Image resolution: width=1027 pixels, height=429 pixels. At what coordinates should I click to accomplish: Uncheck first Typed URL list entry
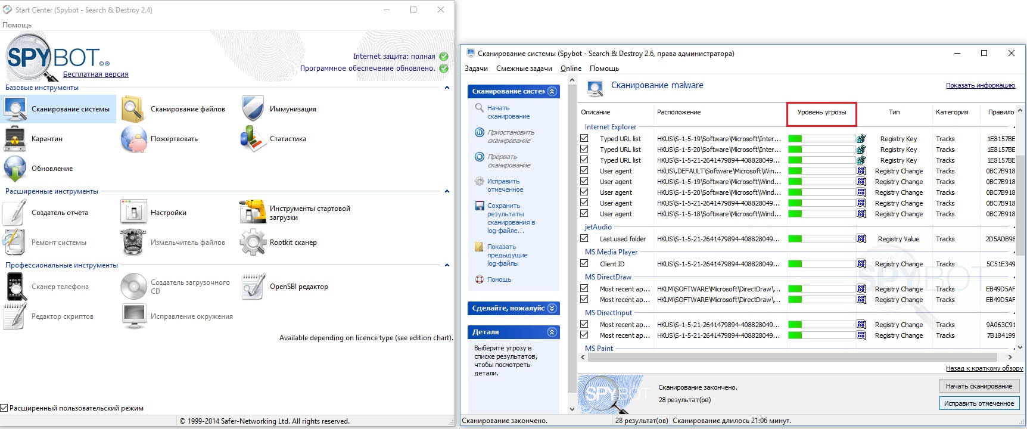coord(584,138)
